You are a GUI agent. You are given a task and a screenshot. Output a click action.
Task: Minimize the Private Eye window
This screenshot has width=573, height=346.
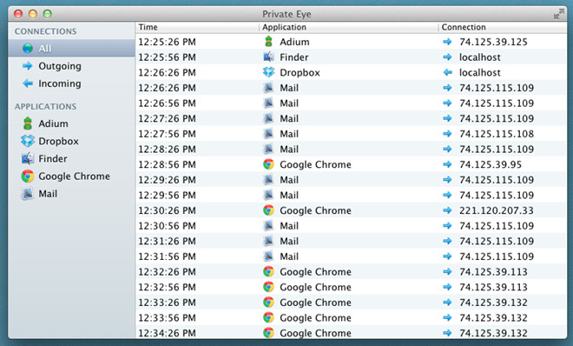pos(33,14)
